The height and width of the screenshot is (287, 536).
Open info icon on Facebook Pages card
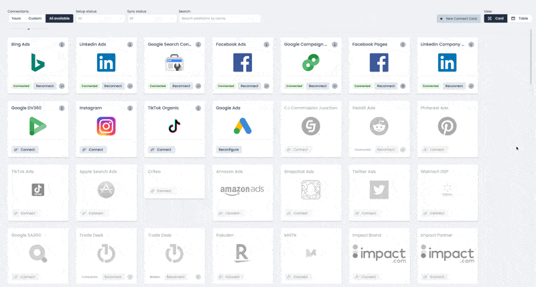[x=403, y=44]
